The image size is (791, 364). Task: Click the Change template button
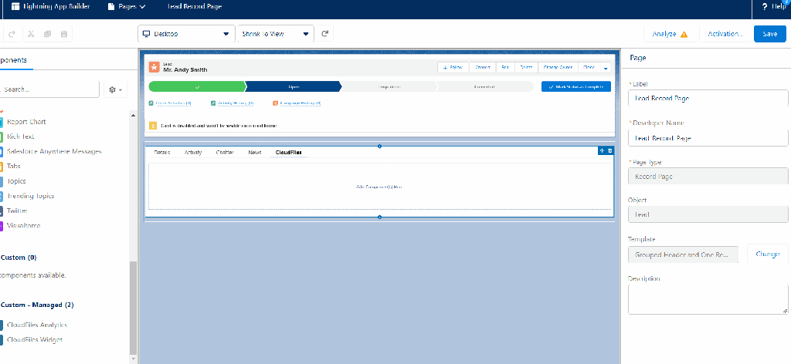(x=768, y=254)
